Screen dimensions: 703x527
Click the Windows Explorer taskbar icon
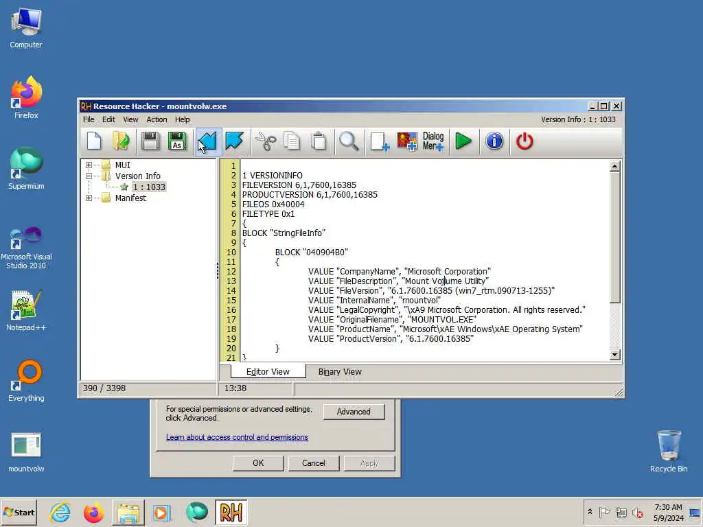click(x=128, y=512)
